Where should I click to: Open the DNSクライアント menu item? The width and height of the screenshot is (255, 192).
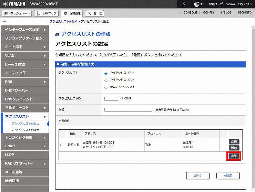click(25, 99)
